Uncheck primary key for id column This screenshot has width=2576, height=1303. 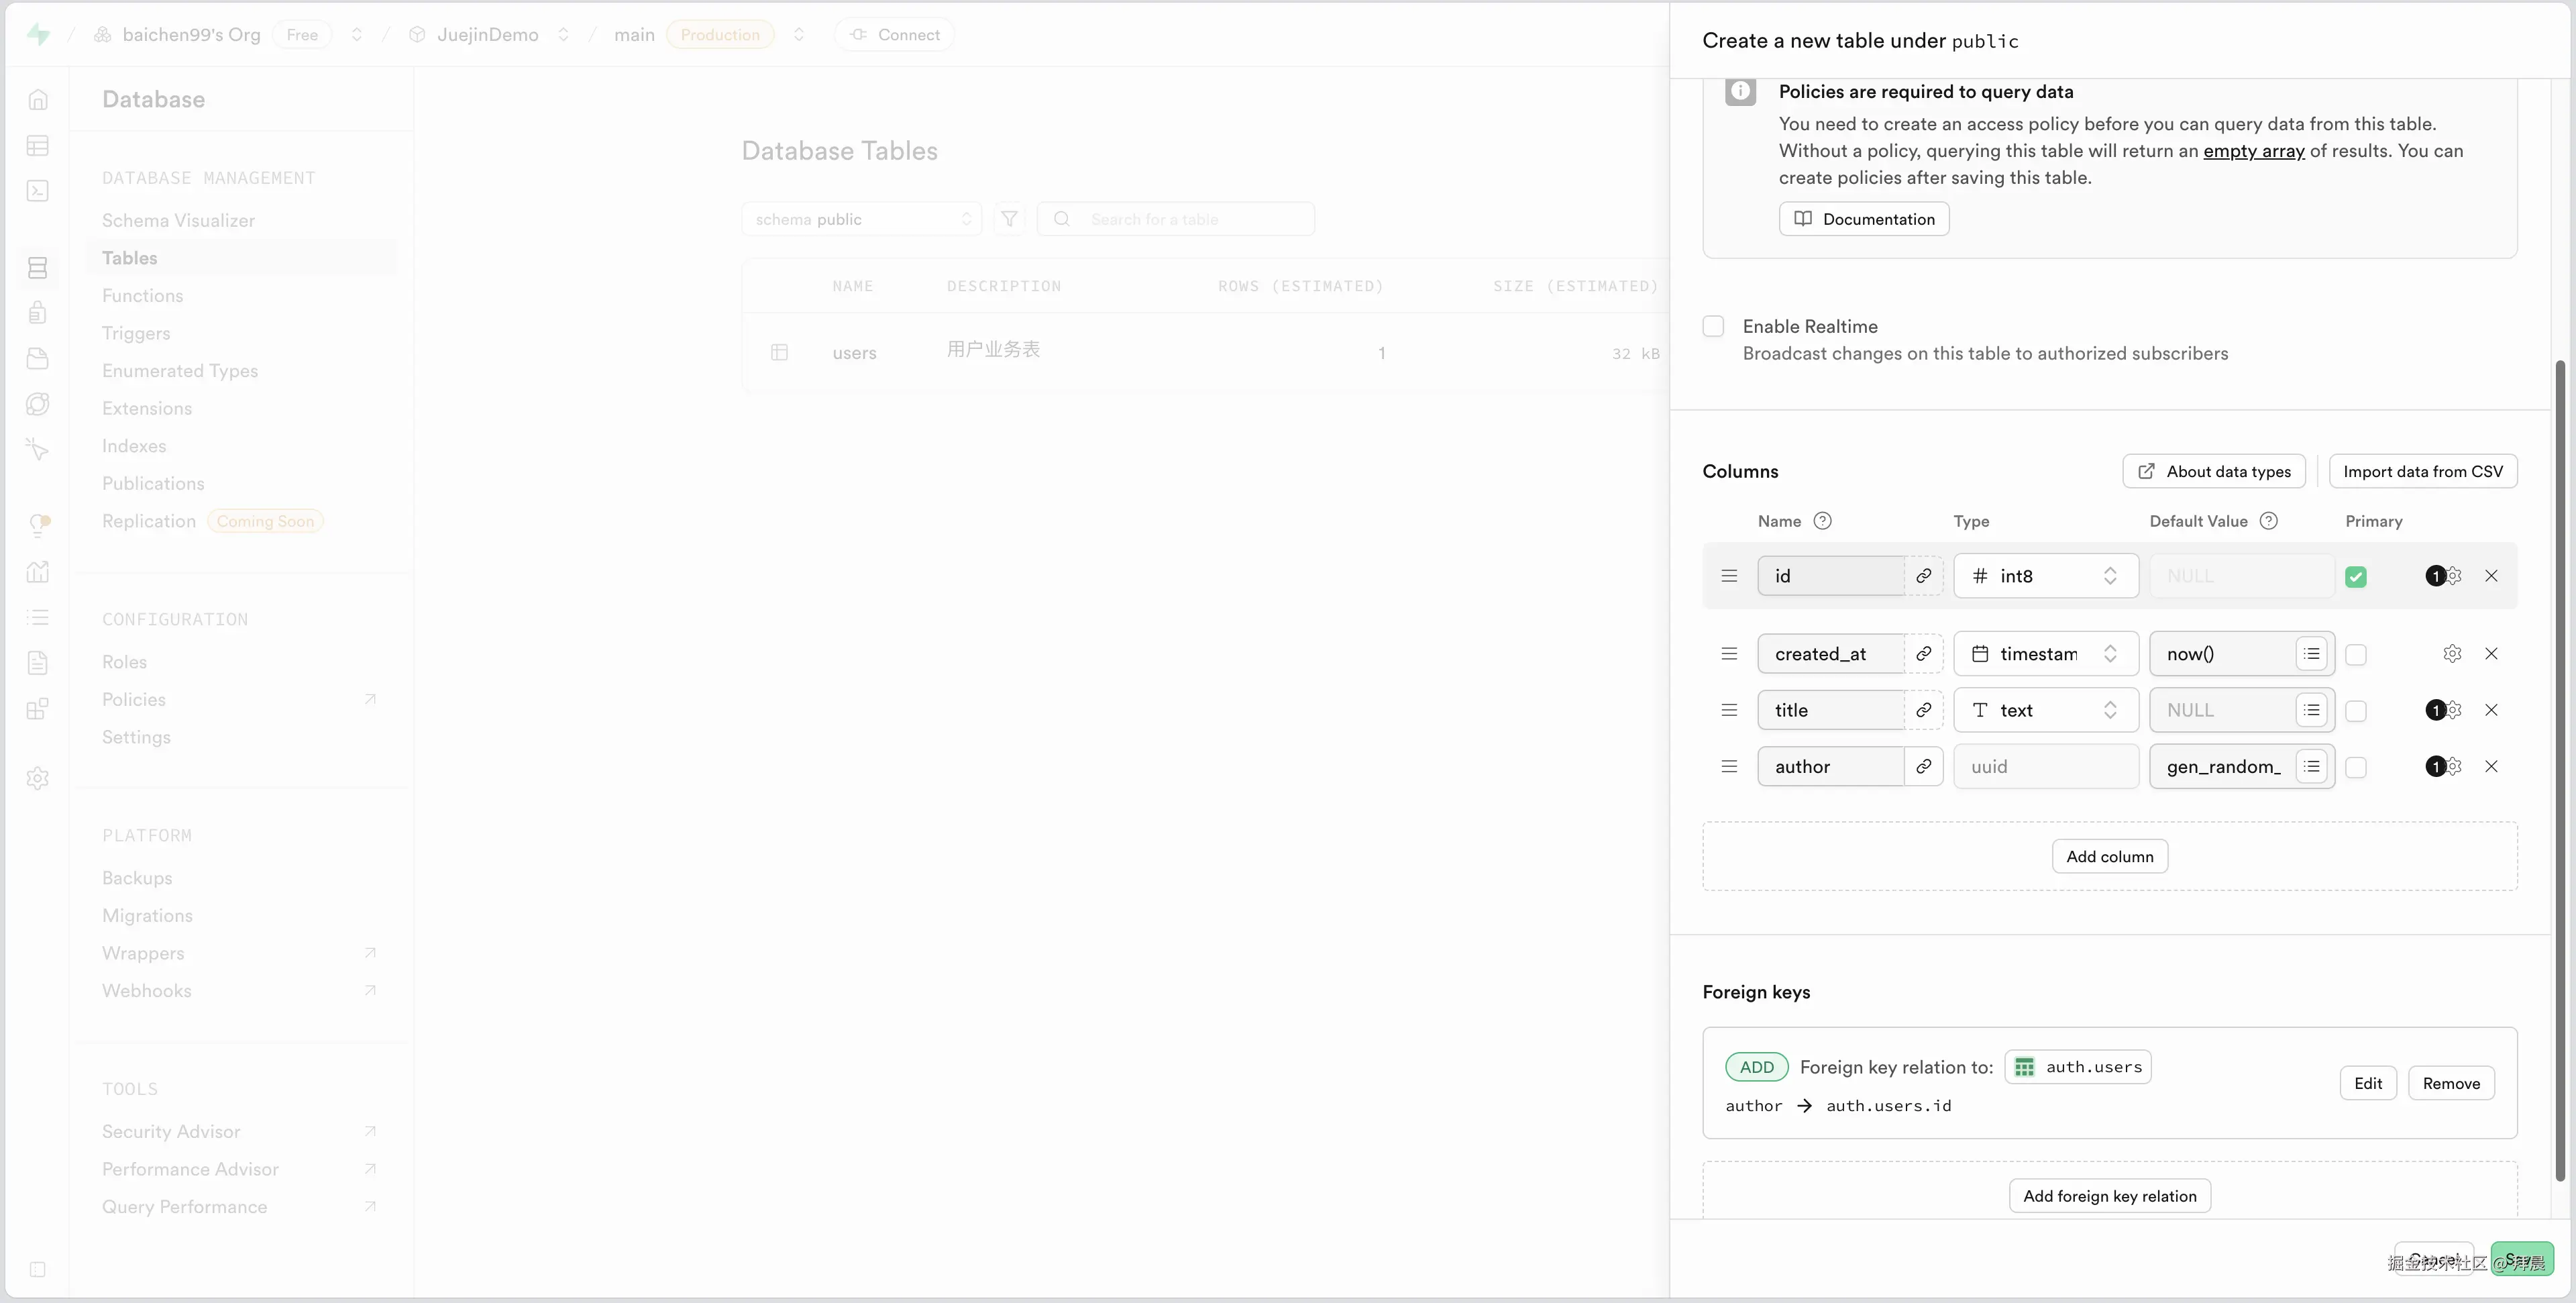(x=2356, y=577)
